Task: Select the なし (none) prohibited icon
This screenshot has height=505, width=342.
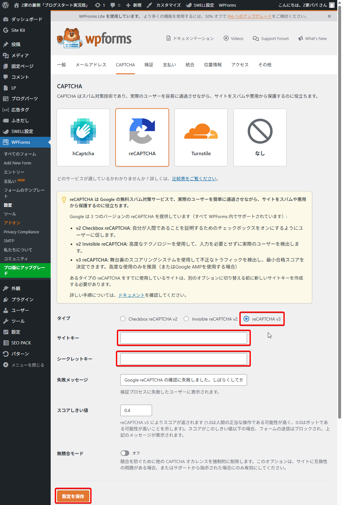Action: click(x=260, y=131)
